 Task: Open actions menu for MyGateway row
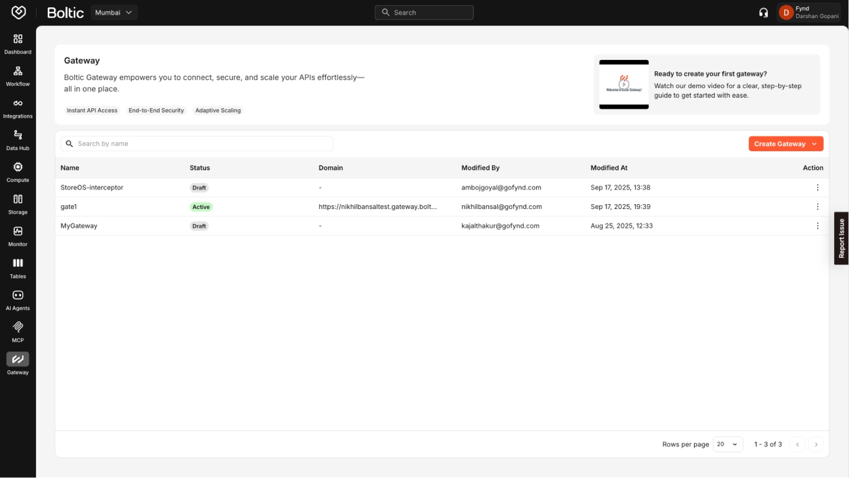818,226
